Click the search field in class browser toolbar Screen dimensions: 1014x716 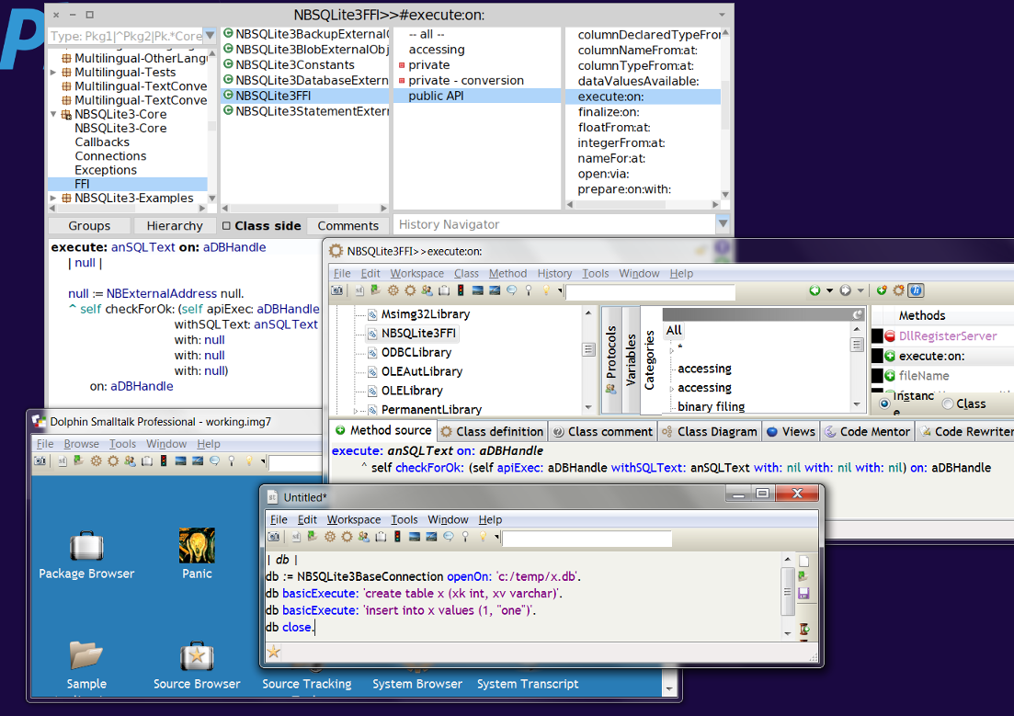[651, 291]
